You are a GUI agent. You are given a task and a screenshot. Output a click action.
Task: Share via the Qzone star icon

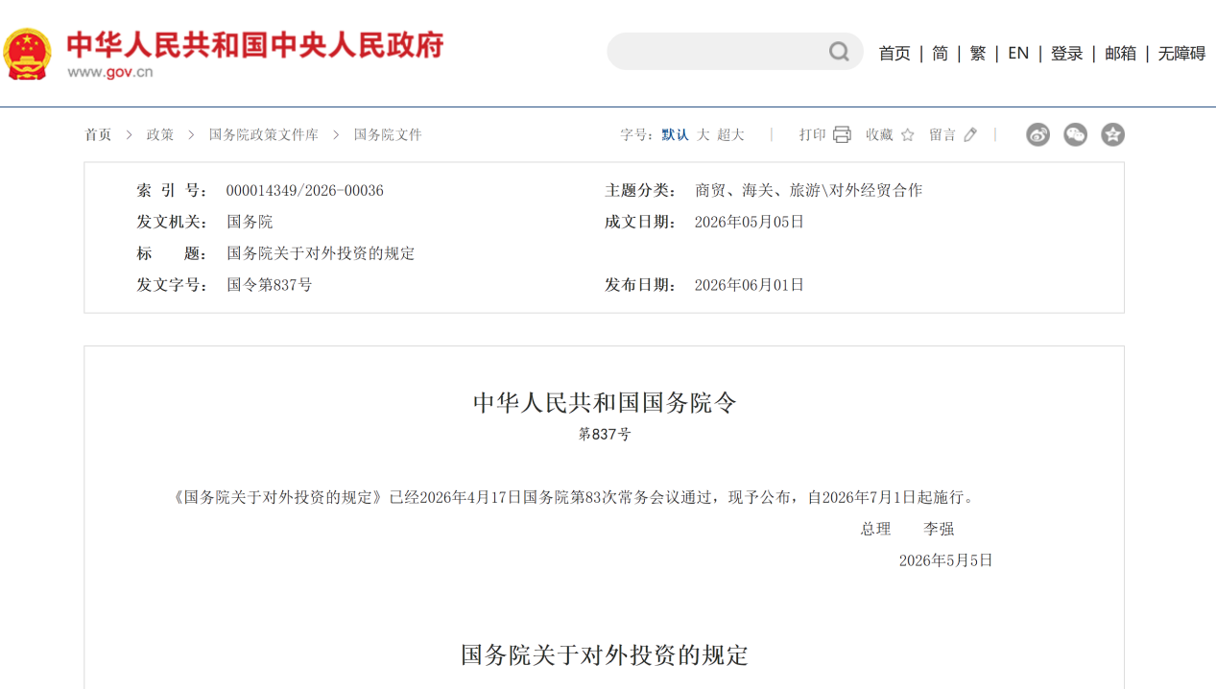pyautogui.click(x=1112, y=134)
